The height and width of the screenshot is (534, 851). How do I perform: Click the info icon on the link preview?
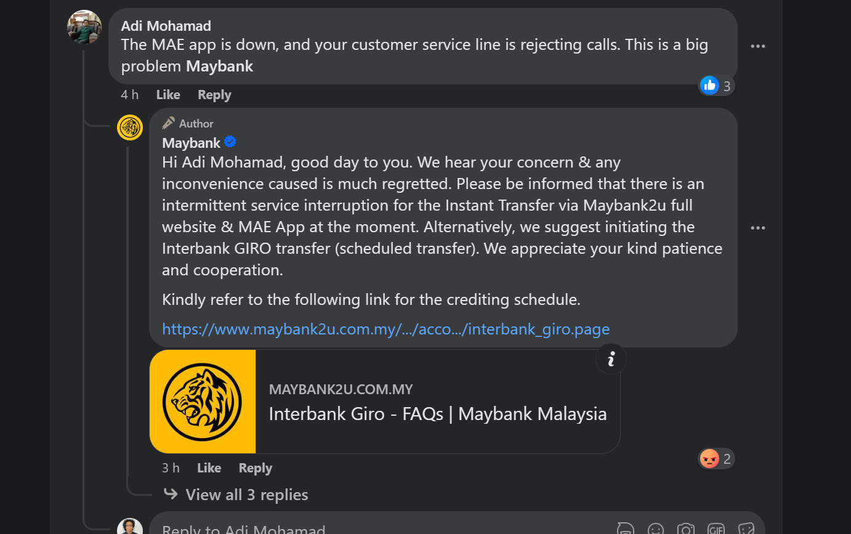click(x=611, y=358)
